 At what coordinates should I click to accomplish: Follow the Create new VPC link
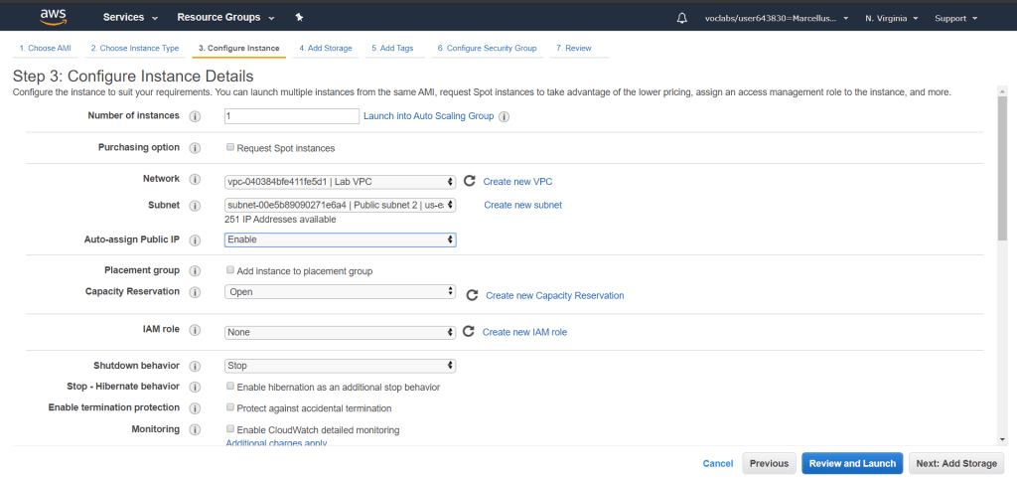coord(517,182)
